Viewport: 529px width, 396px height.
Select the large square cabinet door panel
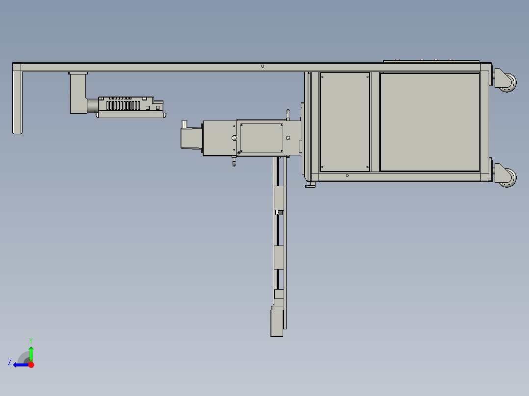pos(429,122)
